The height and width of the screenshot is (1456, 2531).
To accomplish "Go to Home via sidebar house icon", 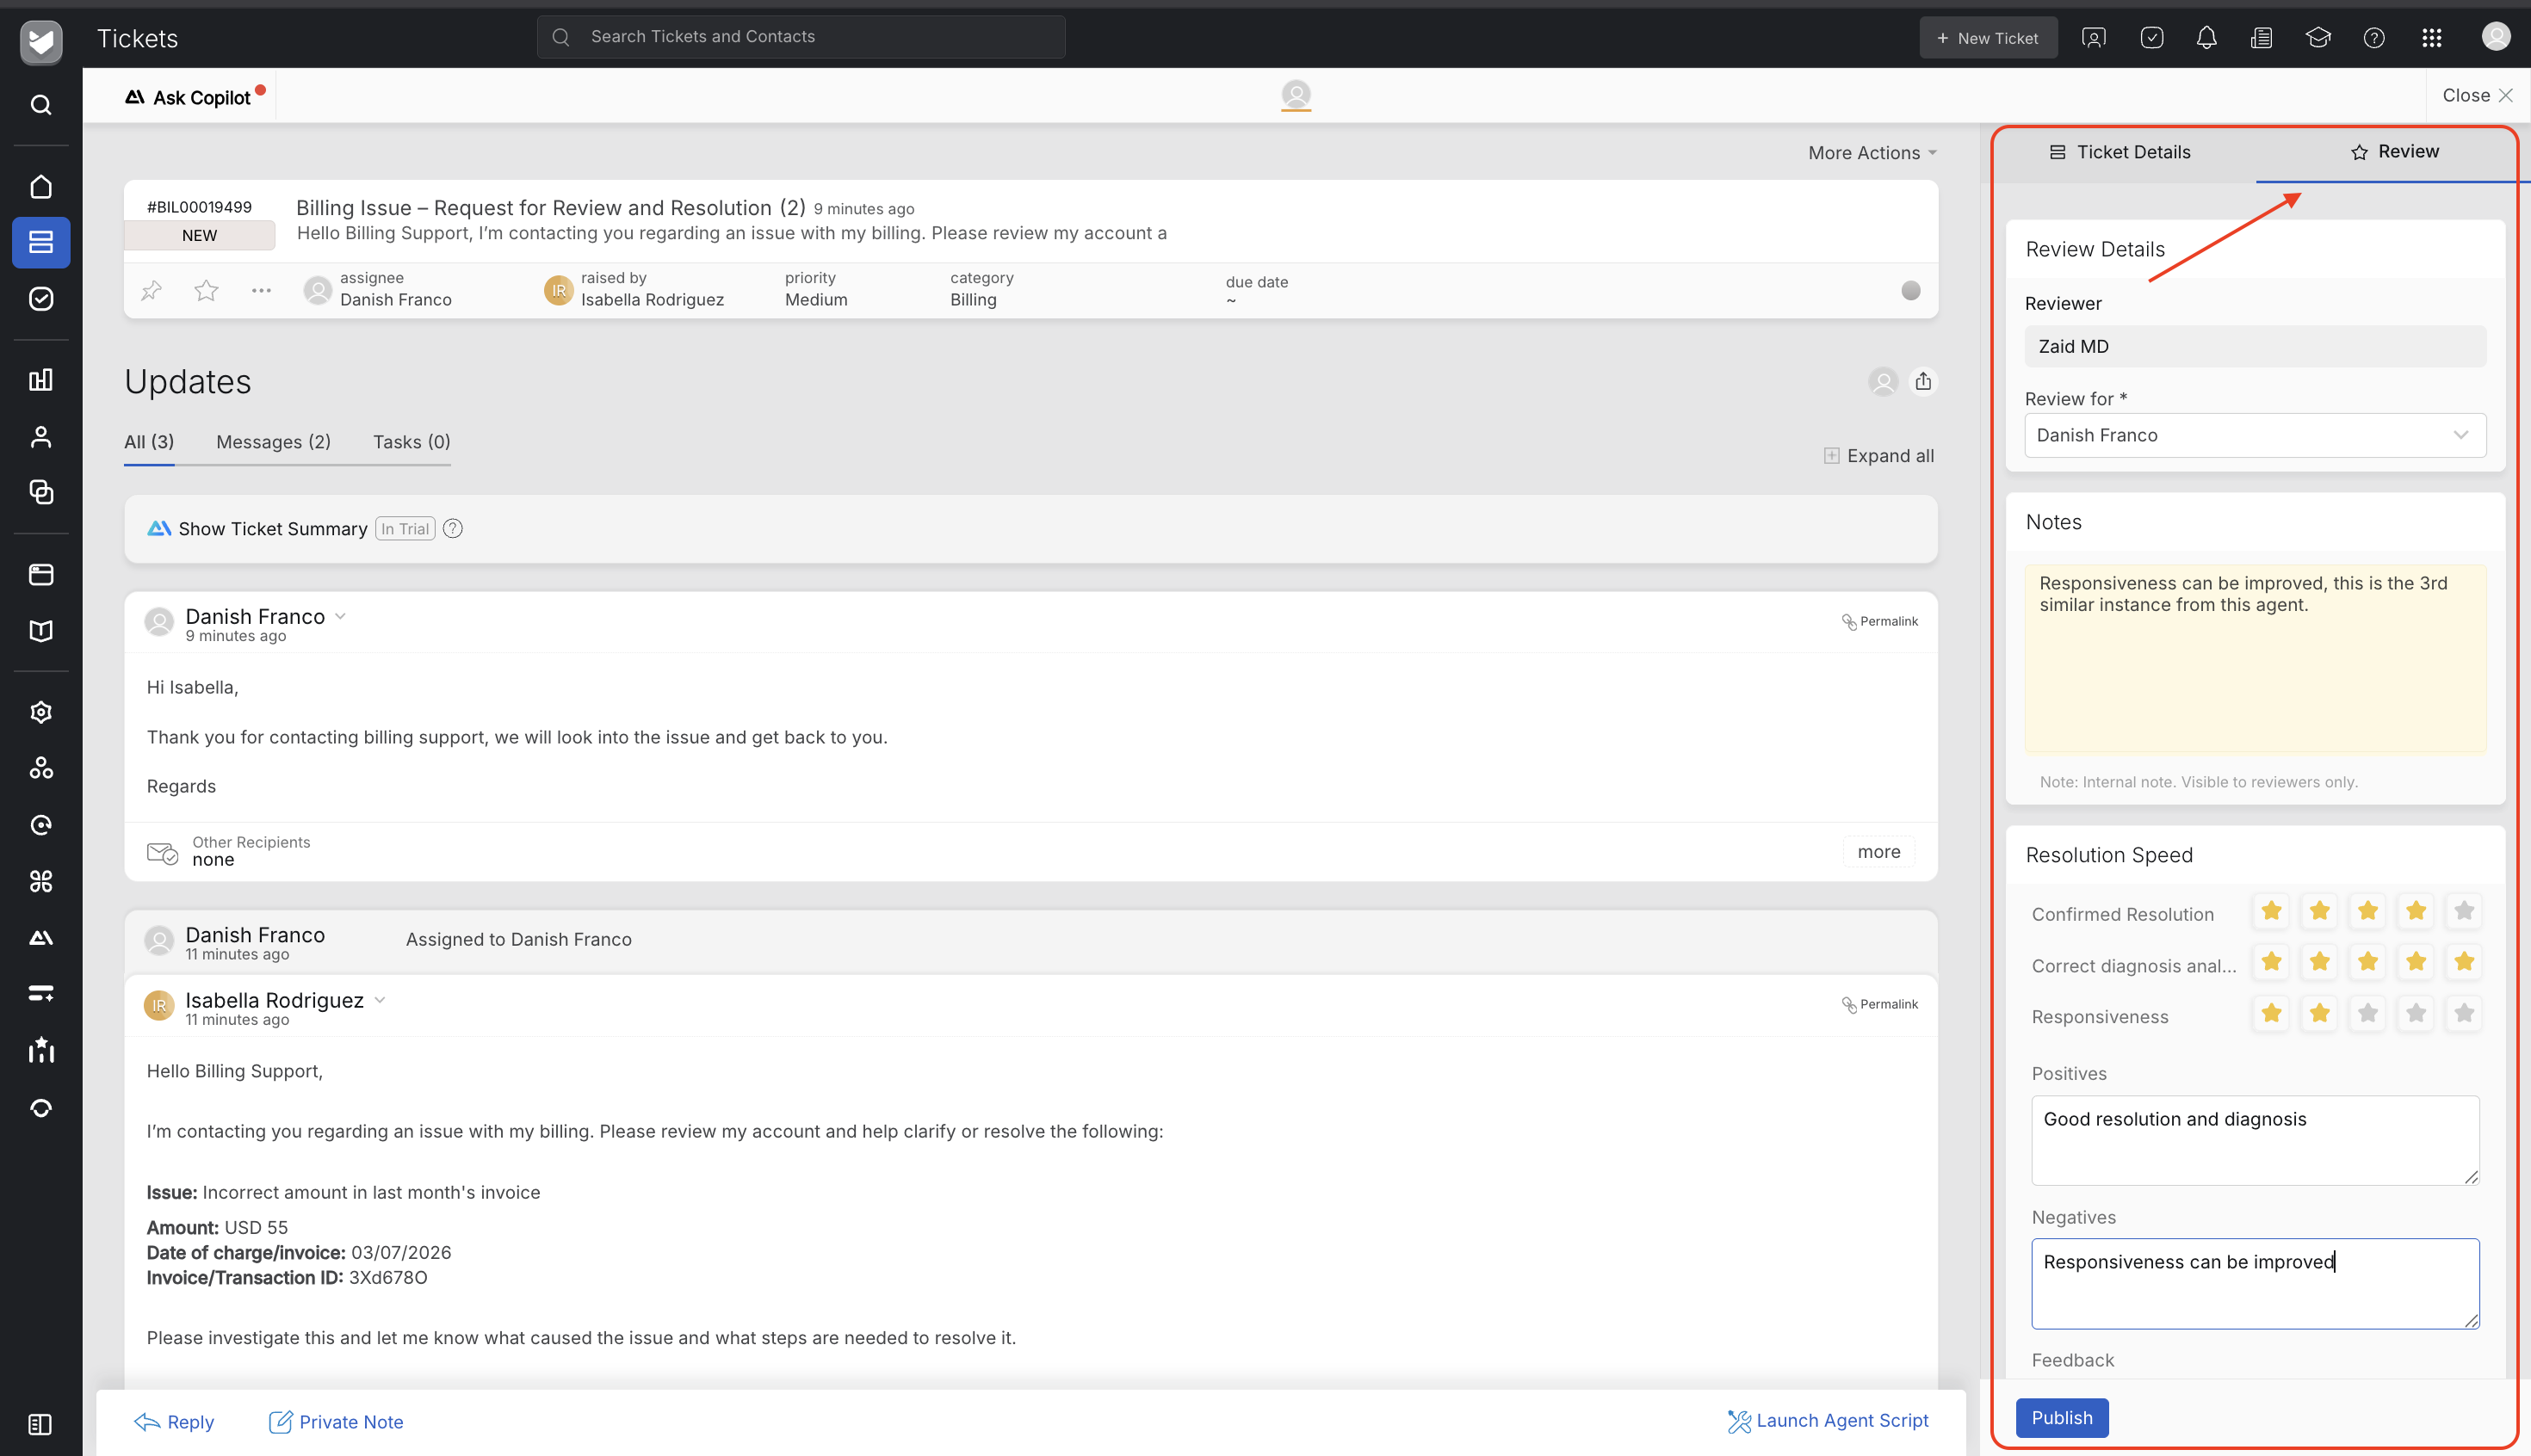I will coord(41,187).
